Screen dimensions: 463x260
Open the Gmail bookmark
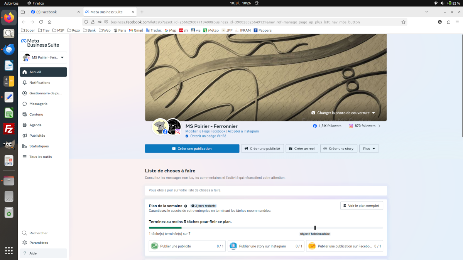pyautogui.click(x=136, y=30)
